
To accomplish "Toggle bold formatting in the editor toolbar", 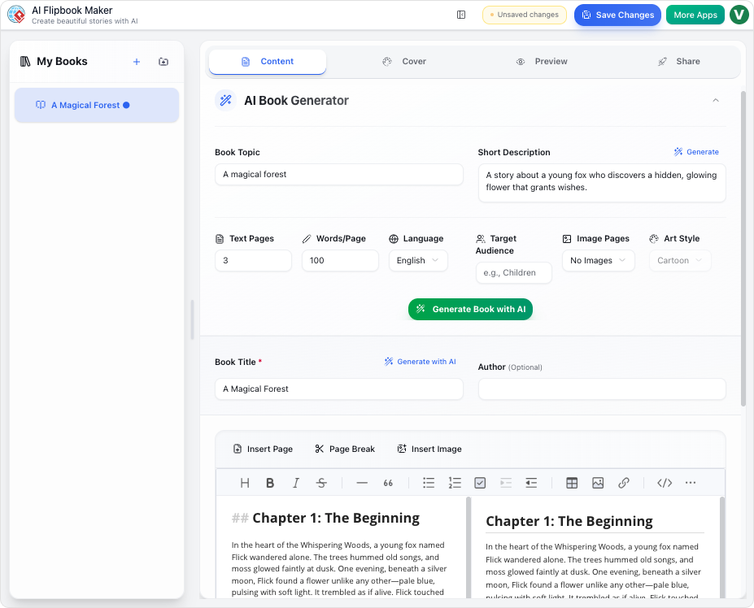I will click(270, 482).
